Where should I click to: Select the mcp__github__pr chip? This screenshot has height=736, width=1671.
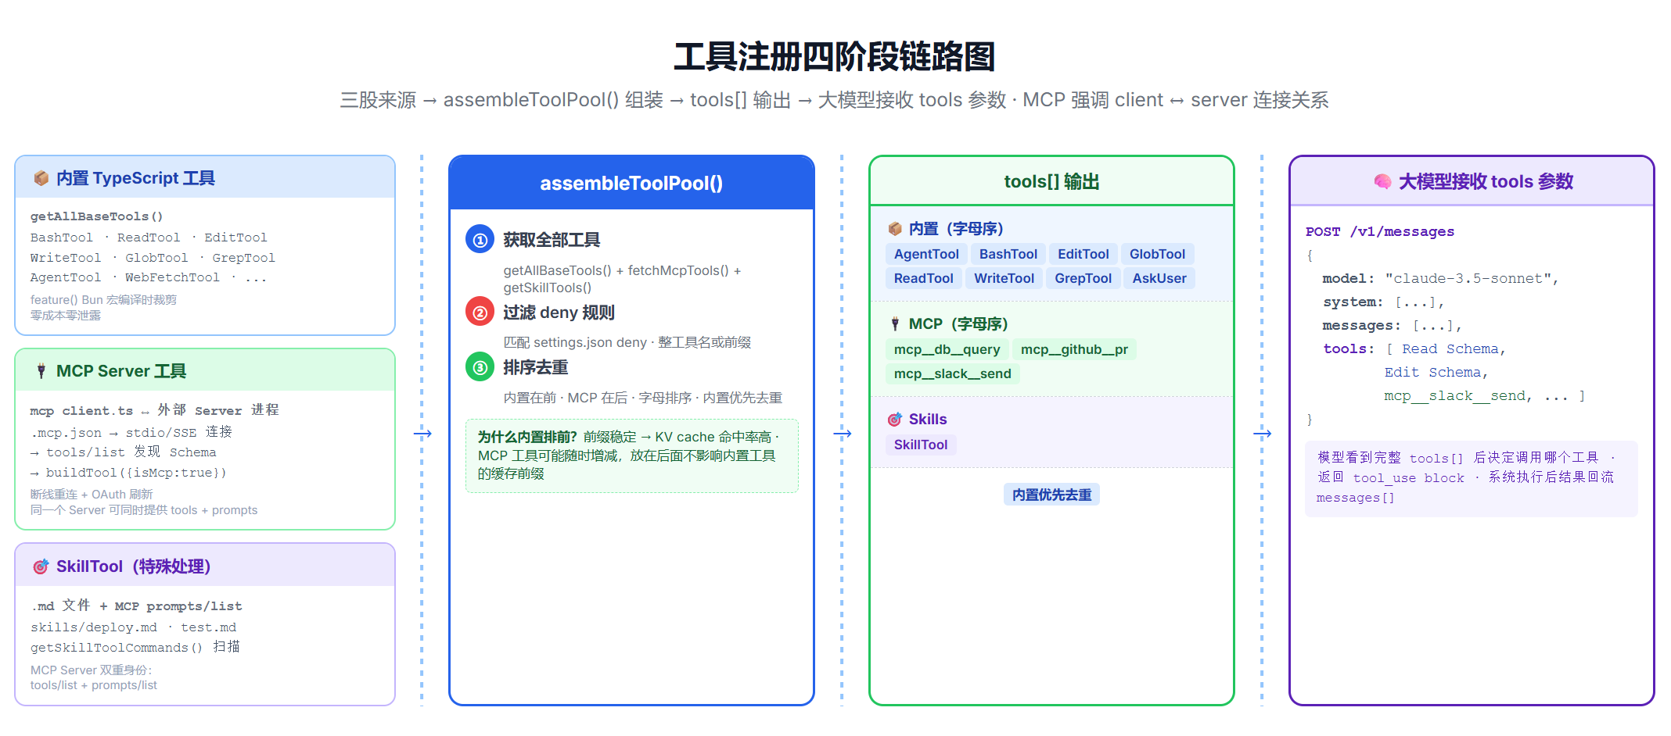coord(1074,349)
